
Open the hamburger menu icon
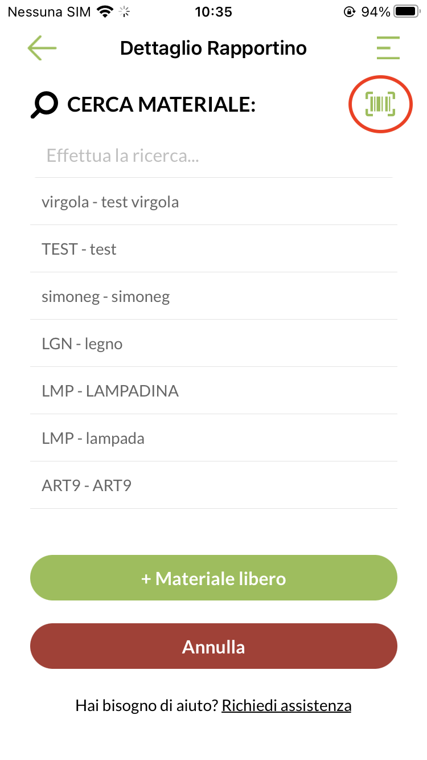click(x=388, y=48)
